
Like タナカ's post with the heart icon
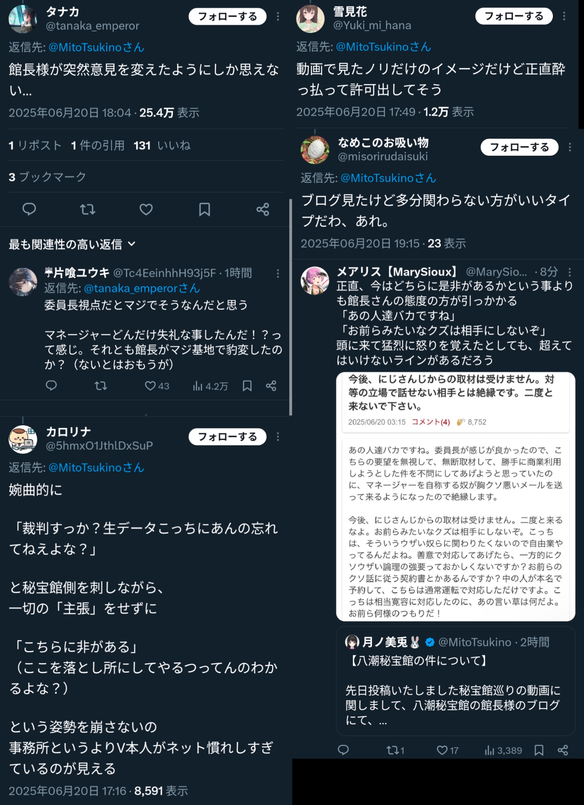146,209
